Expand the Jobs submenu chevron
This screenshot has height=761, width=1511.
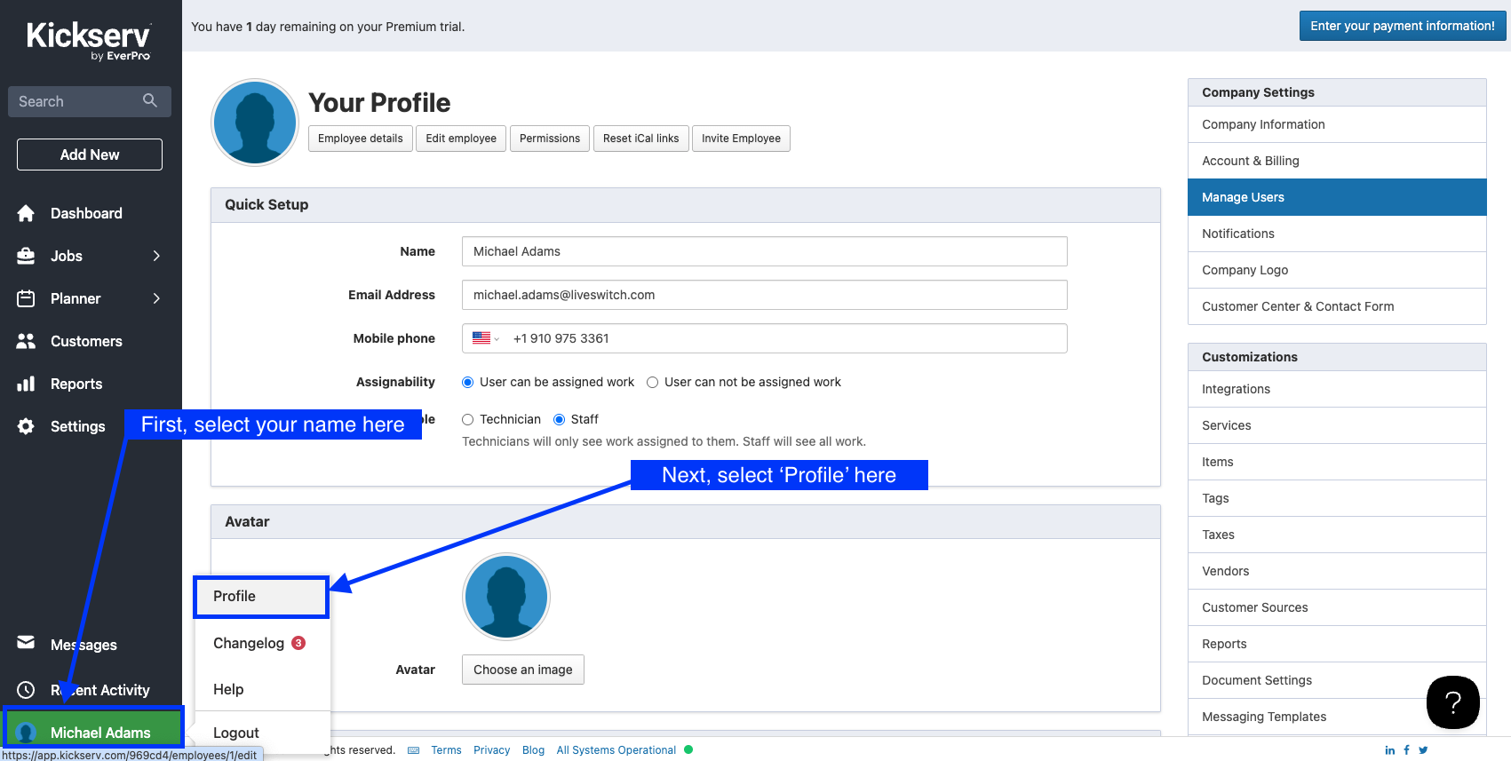(x=156, y=256)
